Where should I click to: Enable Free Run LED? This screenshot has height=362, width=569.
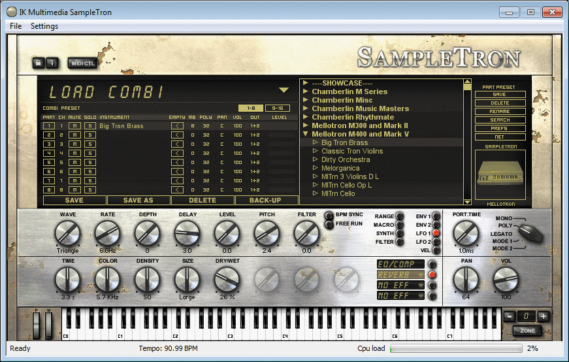click(329, 224)
